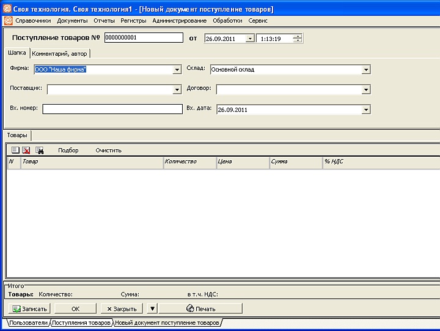Open the Поставщик dropdown
Image resolution: width=440 pixels, height=331 pixels.
177,90
